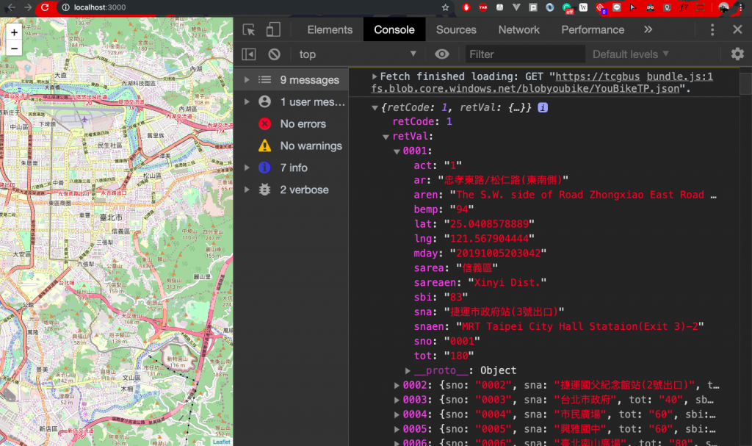Click the red hand blocker extension icon

[466, 7]
